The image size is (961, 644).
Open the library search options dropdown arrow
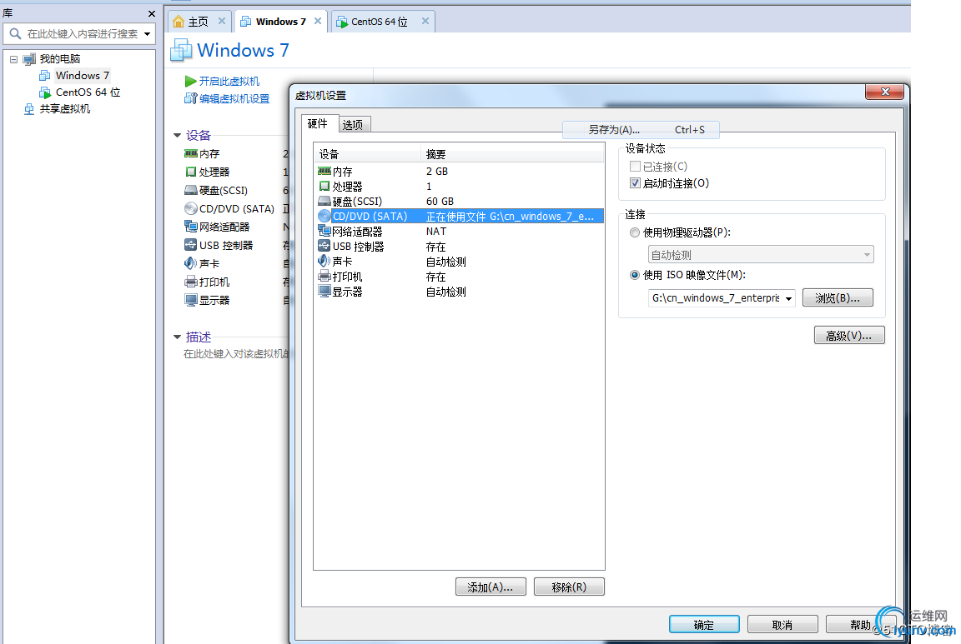point(147,34)
